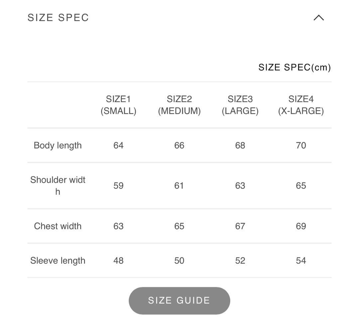359x324 pixels.
Task: Click the SIZE SPEC heading
Action: tap(58, 18)
